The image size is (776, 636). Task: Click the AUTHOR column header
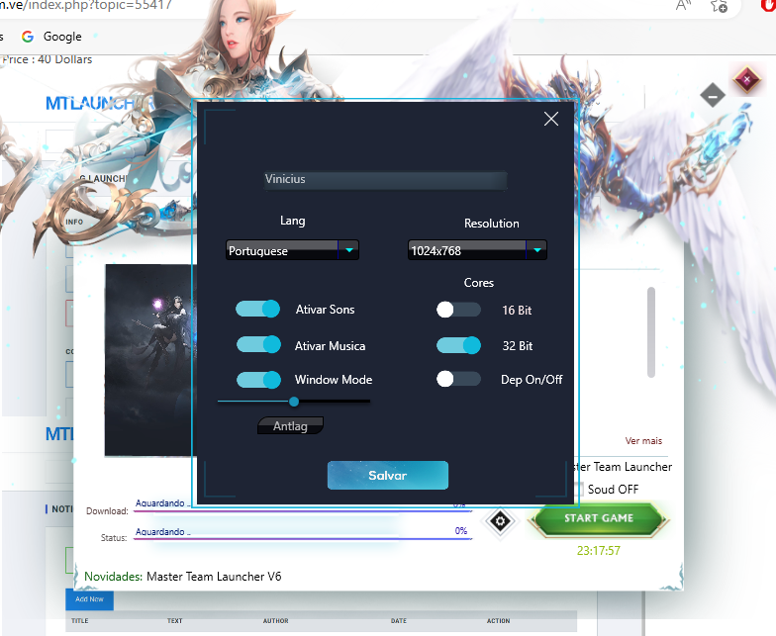(275, 621)
